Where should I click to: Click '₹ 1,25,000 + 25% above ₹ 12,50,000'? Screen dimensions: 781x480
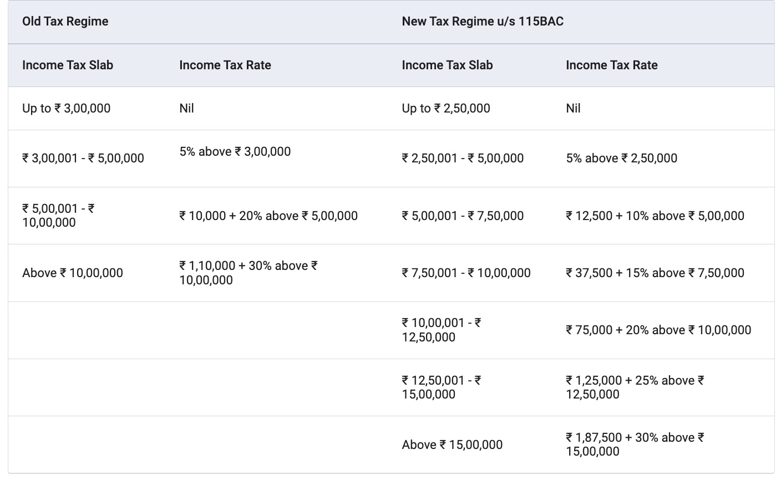click(x=635, y=387)
